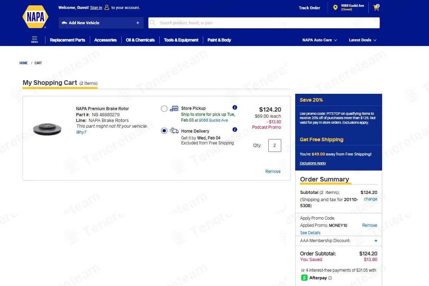Click Sign in link
The image size is (429, 286).
click(96, 7)
